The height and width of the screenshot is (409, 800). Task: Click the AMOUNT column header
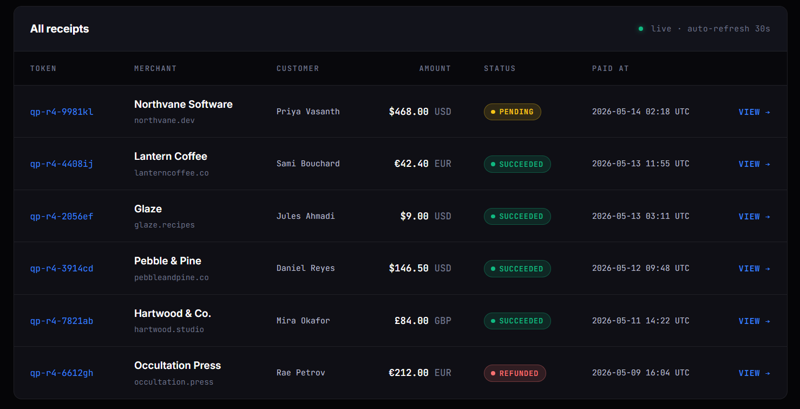435,68
